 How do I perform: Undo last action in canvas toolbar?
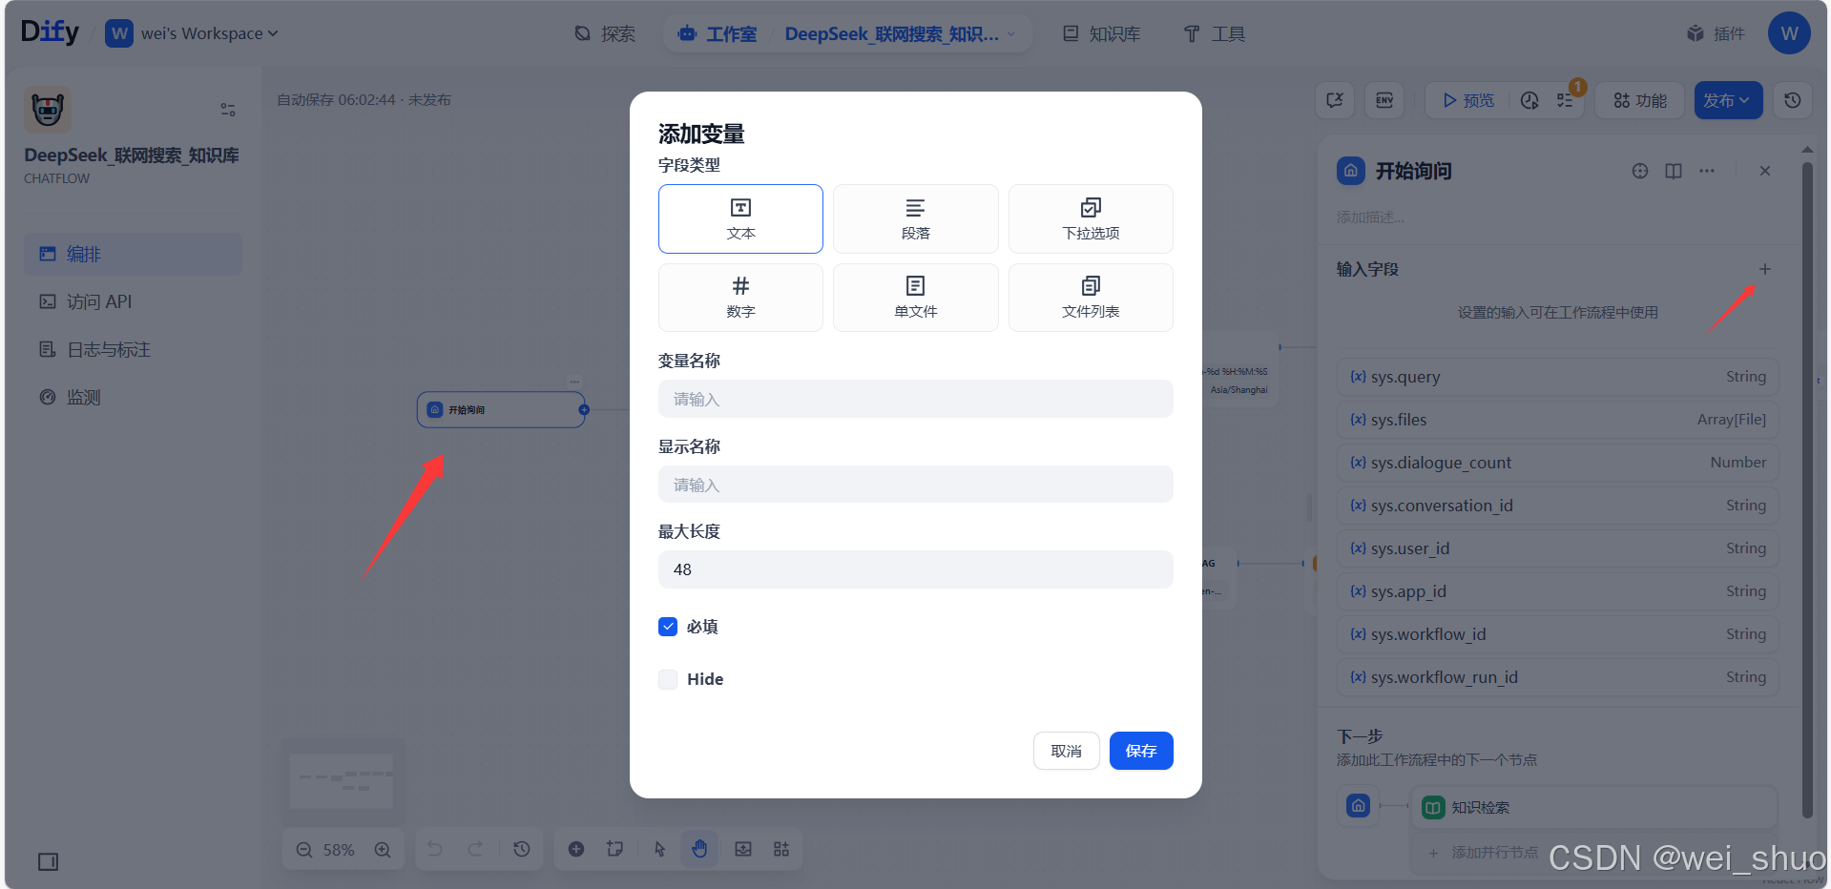[x=434, y=848]
